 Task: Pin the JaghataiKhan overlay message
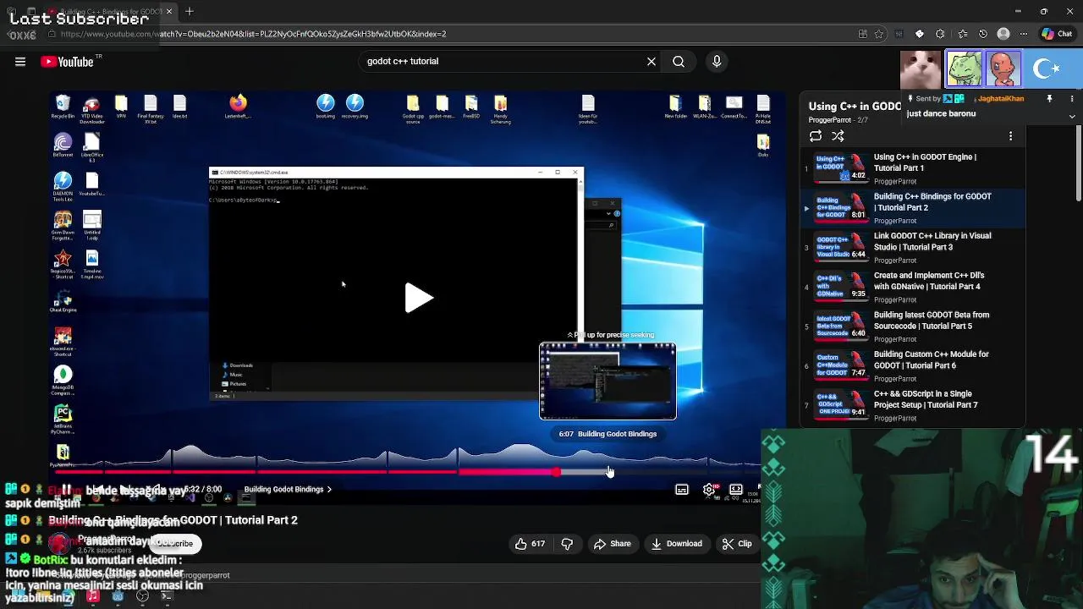coord(1049,99)
